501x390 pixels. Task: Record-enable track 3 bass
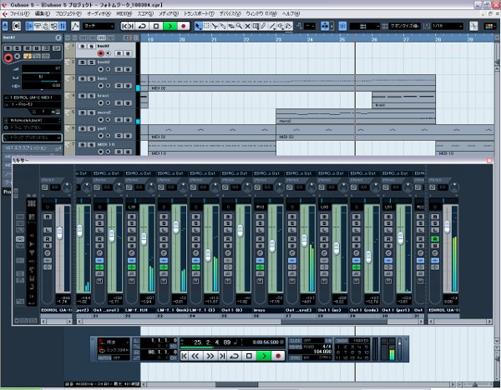click(101, 86)
